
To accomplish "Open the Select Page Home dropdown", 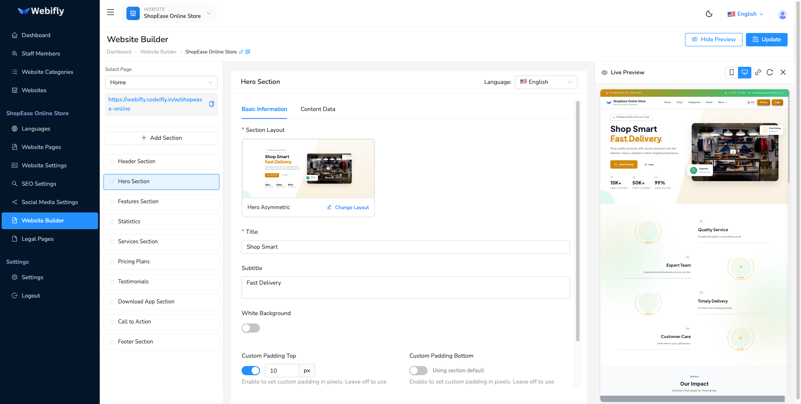I will click(x=161, y=82).
